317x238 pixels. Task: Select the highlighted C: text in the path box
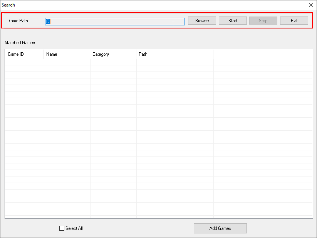pos(49,21)
